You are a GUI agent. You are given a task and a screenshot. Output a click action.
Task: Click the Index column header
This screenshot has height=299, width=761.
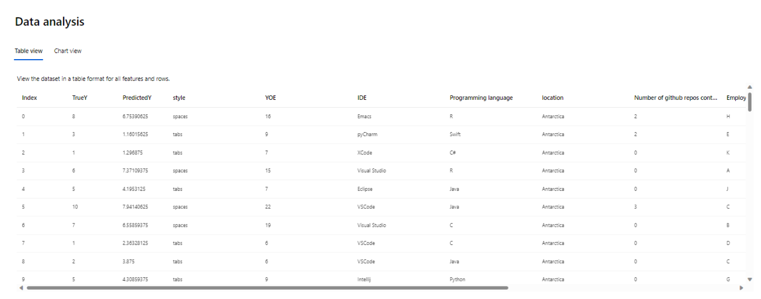pos(30,98)
